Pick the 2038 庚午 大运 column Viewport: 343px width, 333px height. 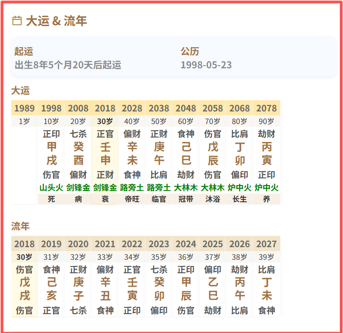click(x=159, y=153)
